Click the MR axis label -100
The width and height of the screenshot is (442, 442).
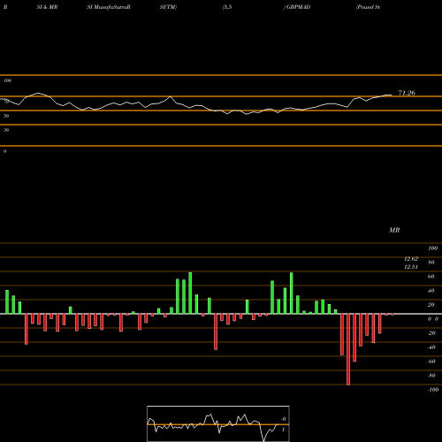[433, 390]
